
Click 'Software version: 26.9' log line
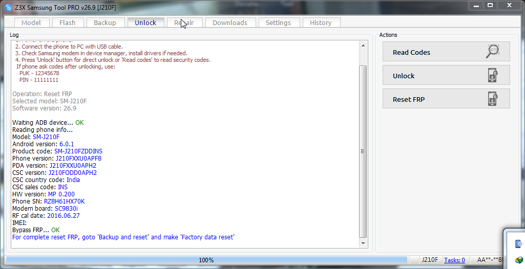[x=44, y=108]
